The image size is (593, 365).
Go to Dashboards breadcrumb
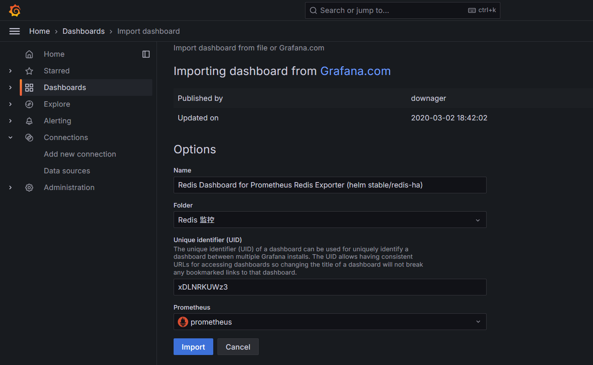click(83, 31)
